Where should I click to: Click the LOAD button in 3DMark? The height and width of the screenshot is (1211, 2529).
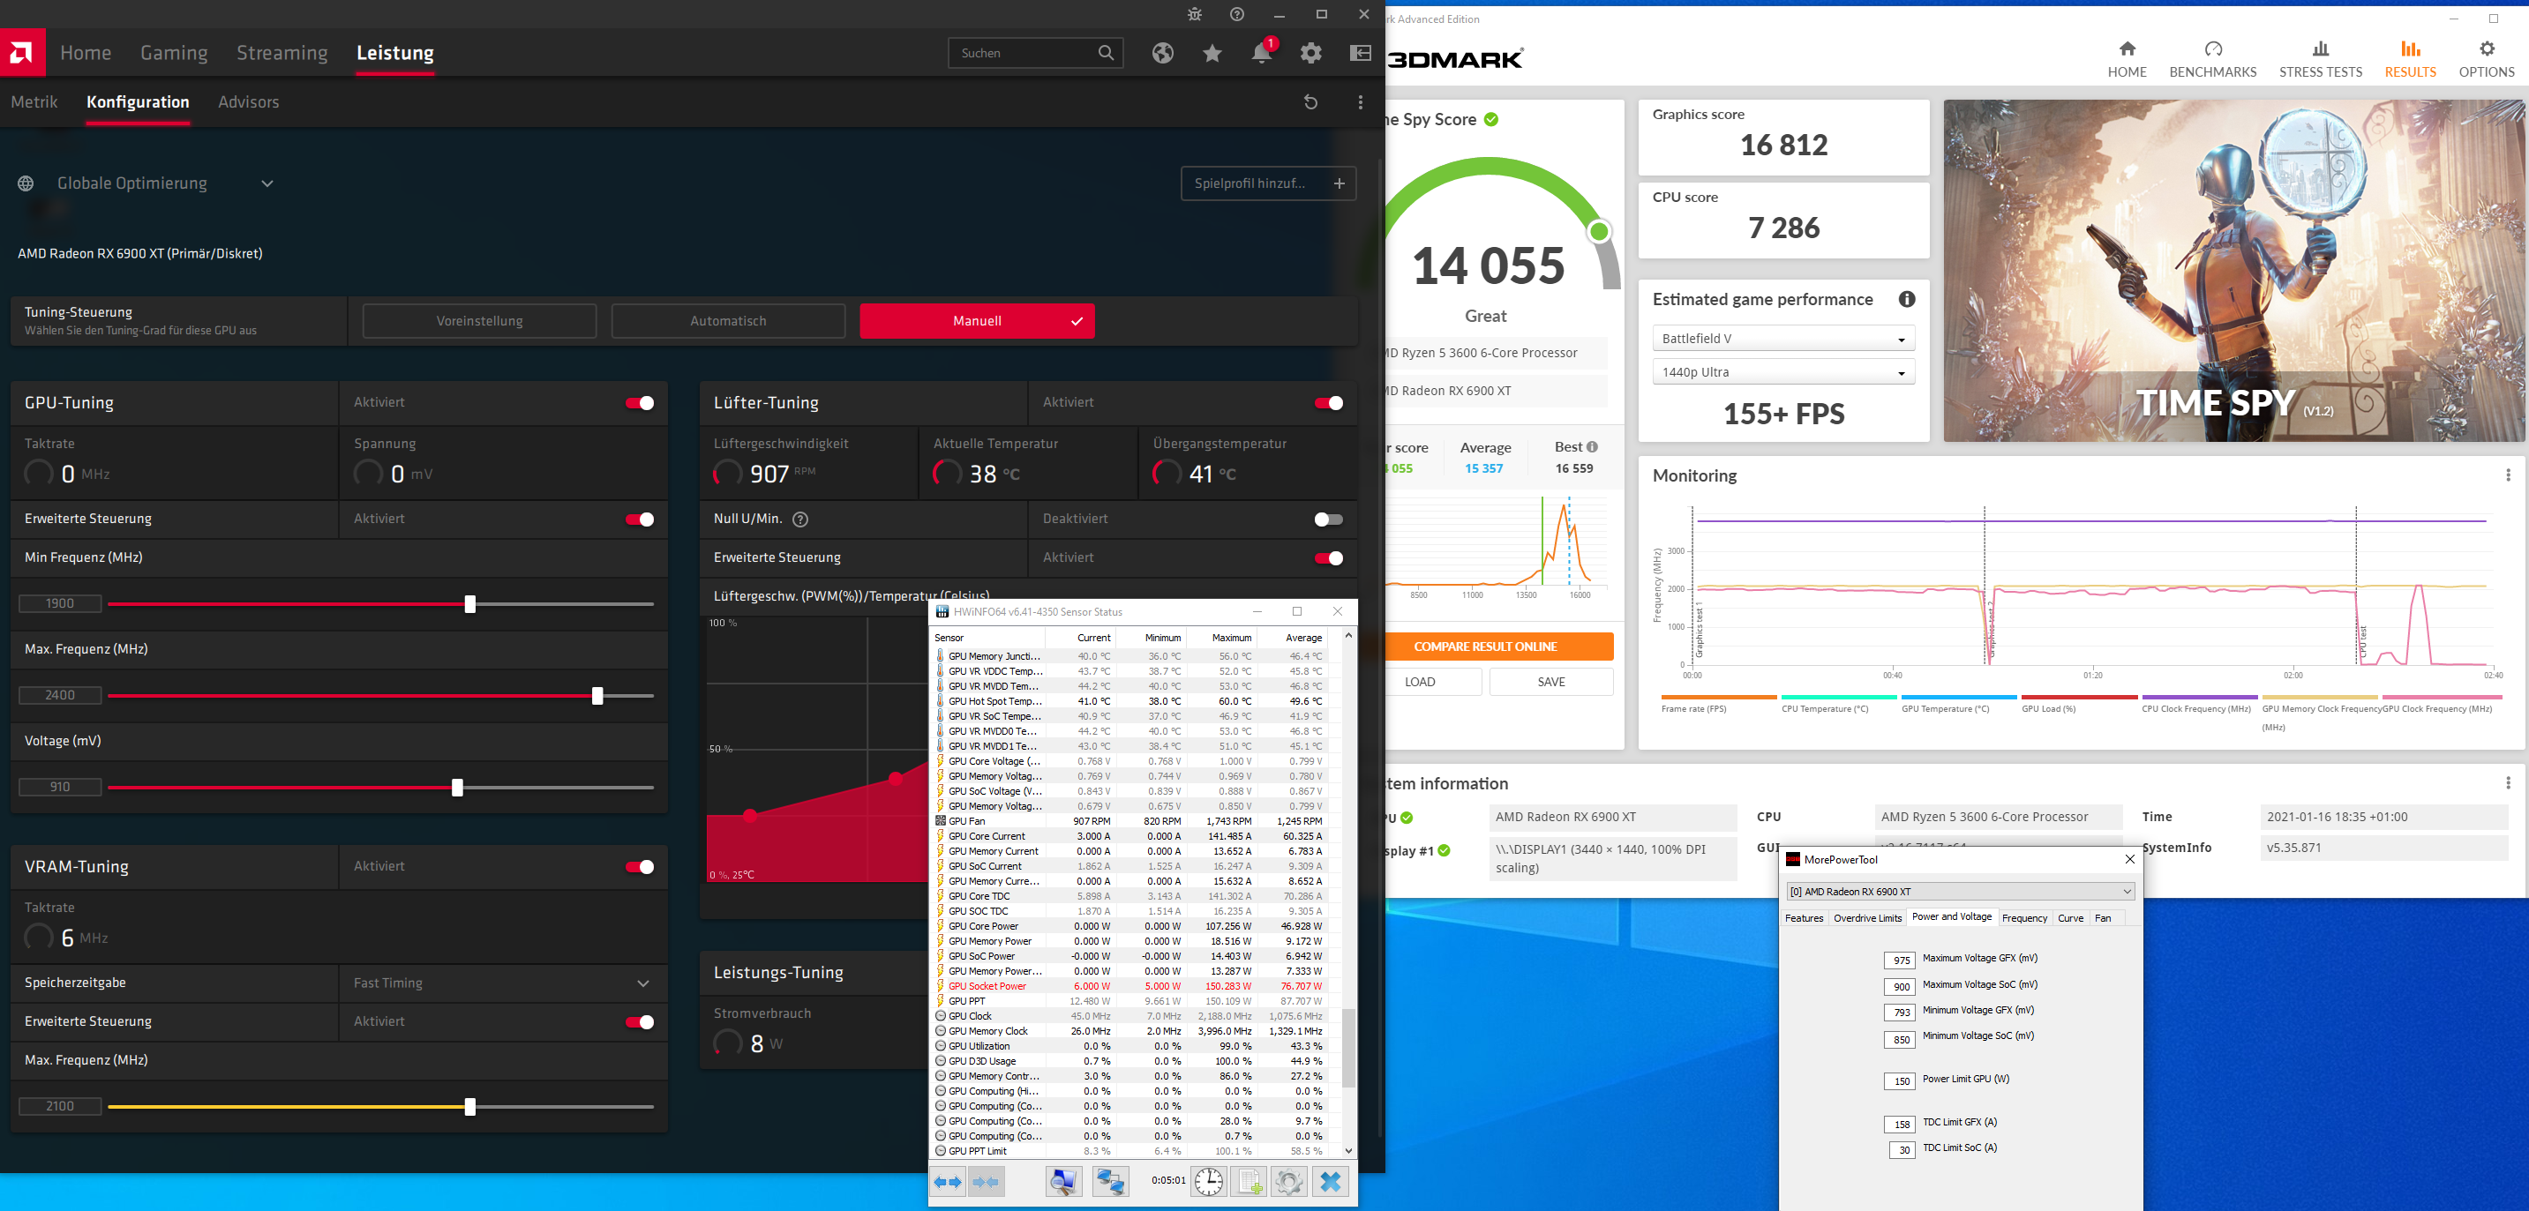(1433, 682)
